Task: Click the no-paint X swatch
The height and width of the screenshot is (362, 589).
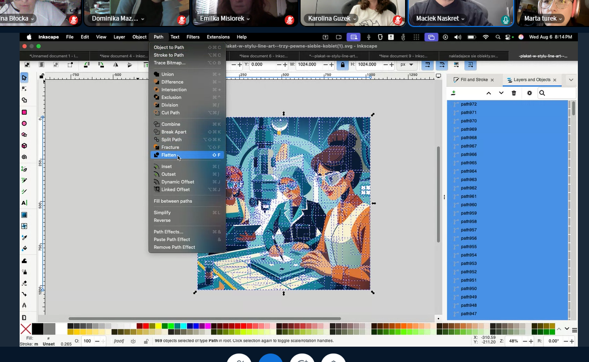Action: tap(25, 329)
